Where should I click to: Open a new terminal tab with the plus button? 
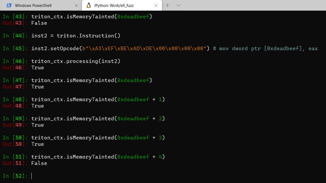[x=167, y=5]
